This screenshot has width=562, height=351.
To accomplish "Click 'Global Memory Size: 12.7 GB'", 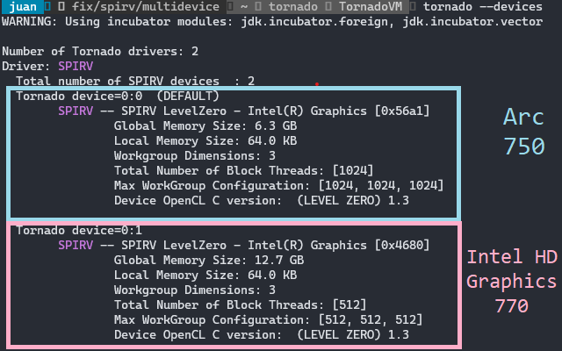I will (x=209, y=261).
